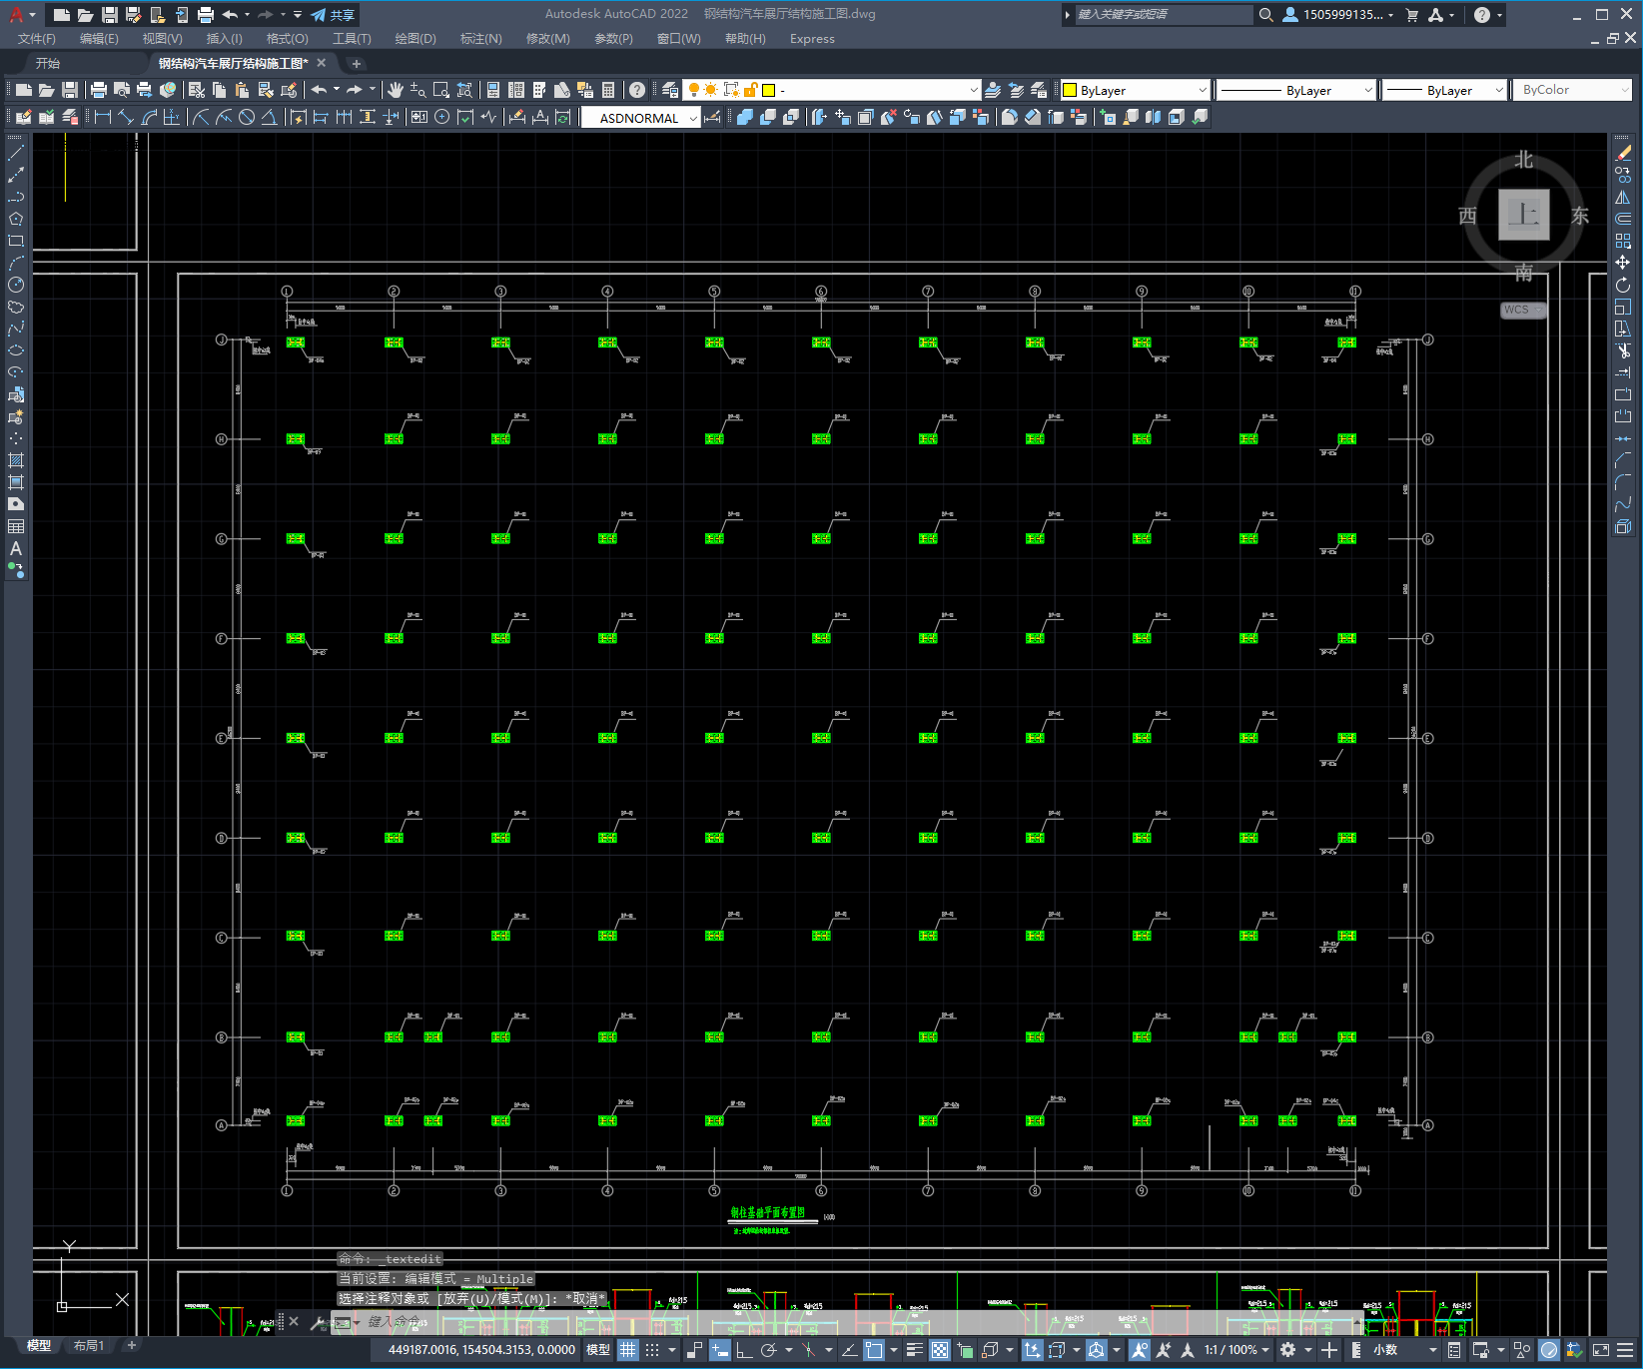Select the Pan hand tool
1643x1369 pixels.
pyautogui.click(x=396, y=90)
